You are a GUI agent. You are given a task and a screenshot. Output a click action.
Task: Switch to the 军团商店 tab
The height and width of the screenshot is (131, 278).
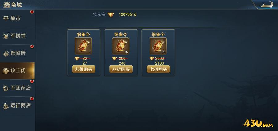pyautogui.click(x=17, y=88)
